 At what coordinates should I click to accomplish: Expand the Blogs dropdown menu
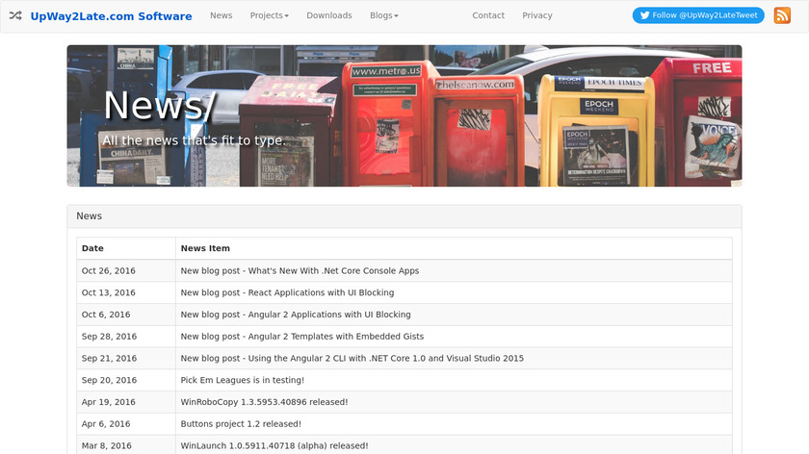click(x=384, y=15)
